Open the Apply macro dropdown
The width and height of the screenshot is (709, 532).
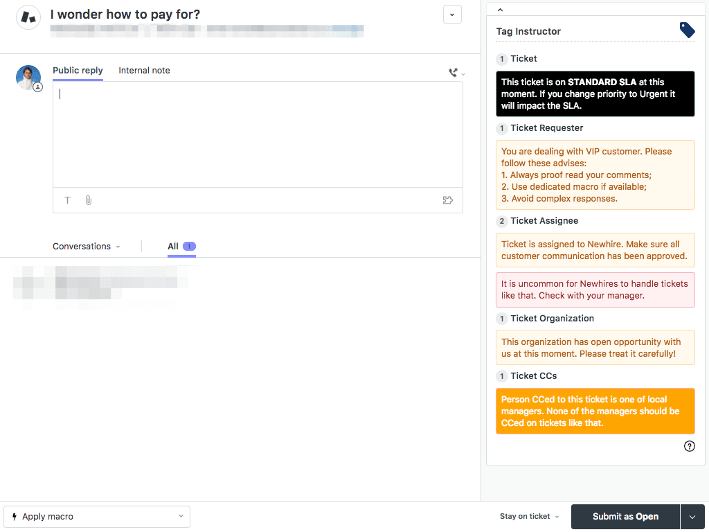[x=97, y=517]
